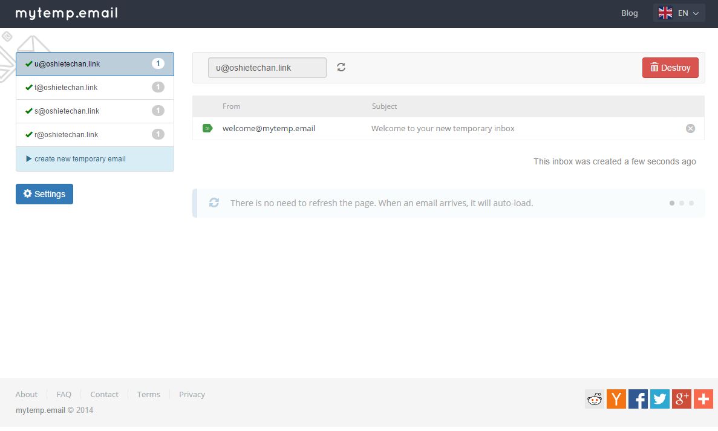Open the Blog link
This screenshot has width=718, height=431.
[x=630, y=13]
